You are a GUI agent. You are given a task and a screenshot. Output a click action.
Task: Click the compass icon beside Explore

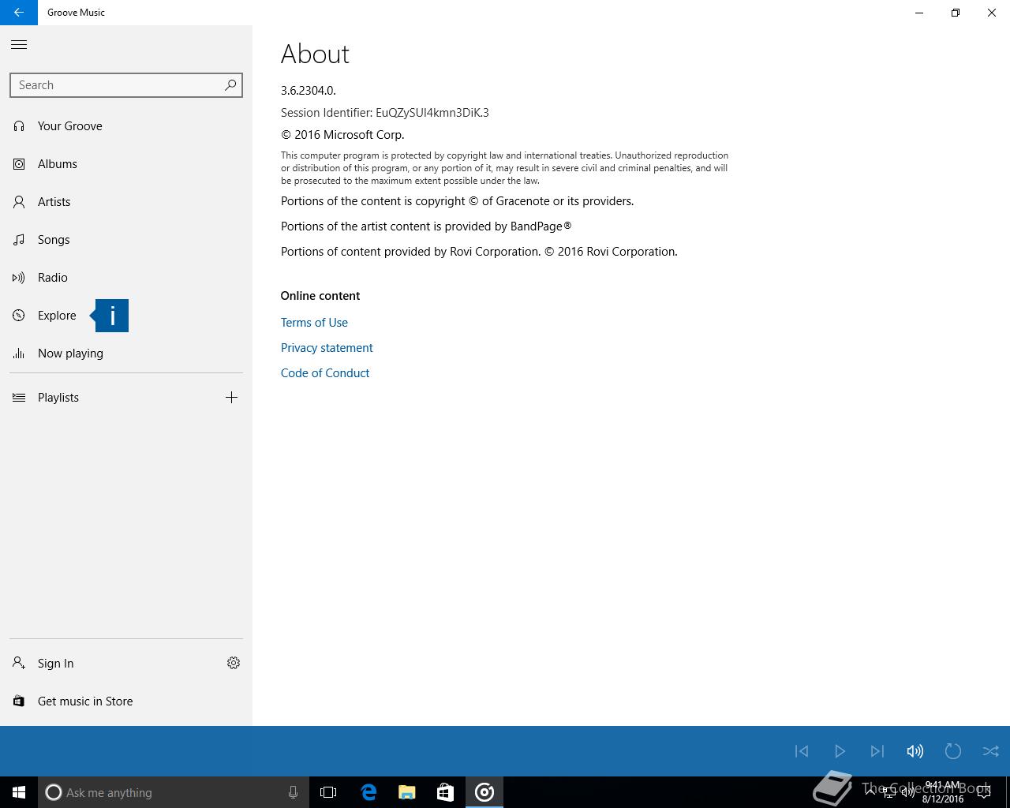tap(19, 316)
